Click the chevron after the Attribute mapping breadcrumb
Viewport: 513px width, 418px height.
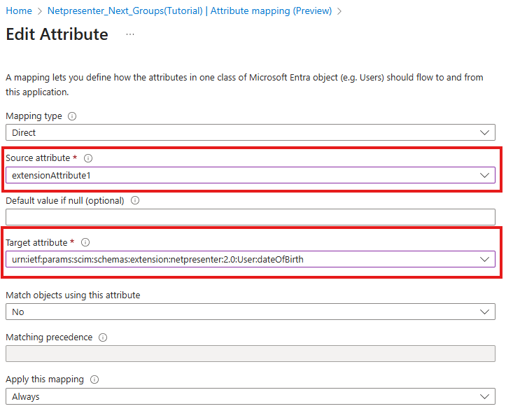pyautogui.click(x=339, y=11)
